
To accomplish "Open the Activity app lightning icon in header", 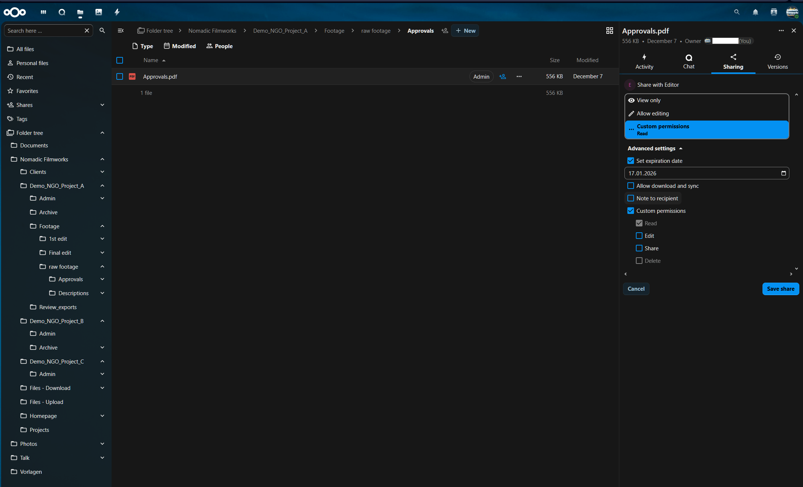I will click(117, 12).
